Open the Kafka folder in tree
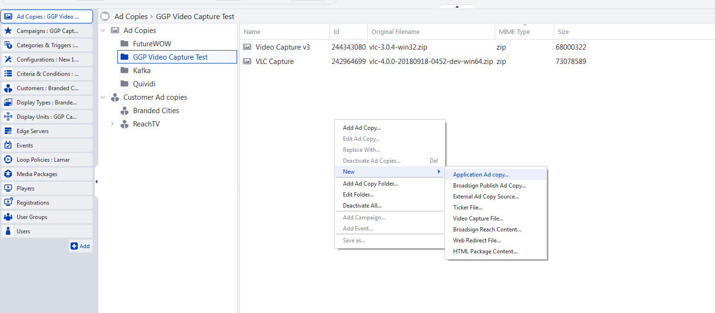 pyautogui.click(x=142, y=71)
